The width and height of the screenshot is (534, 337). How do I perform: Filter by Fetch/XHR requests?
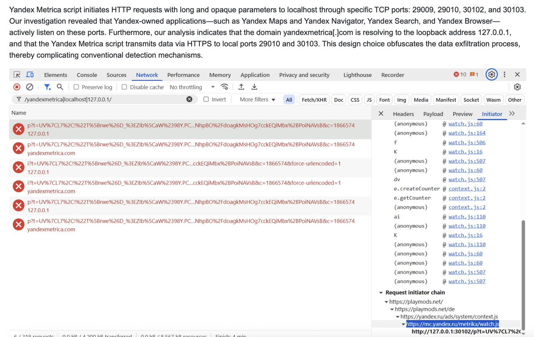coord(314,100)
